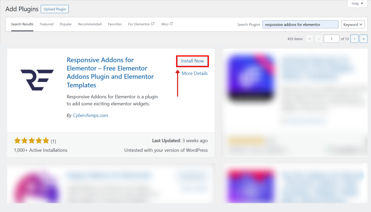Click the previous page arrow button
Image resolution: width=371 pixels, height=212 pixels.
pyautogui.click(x=319, y=39)
